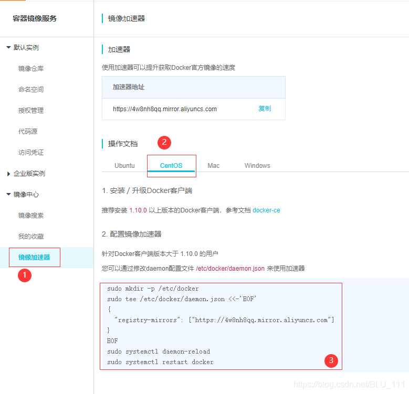The height and width of the screenshot is (394, 409).
Task: Open 访问凭证 in the sidebar
Action: pyautogui.click(x=31, y=153)
